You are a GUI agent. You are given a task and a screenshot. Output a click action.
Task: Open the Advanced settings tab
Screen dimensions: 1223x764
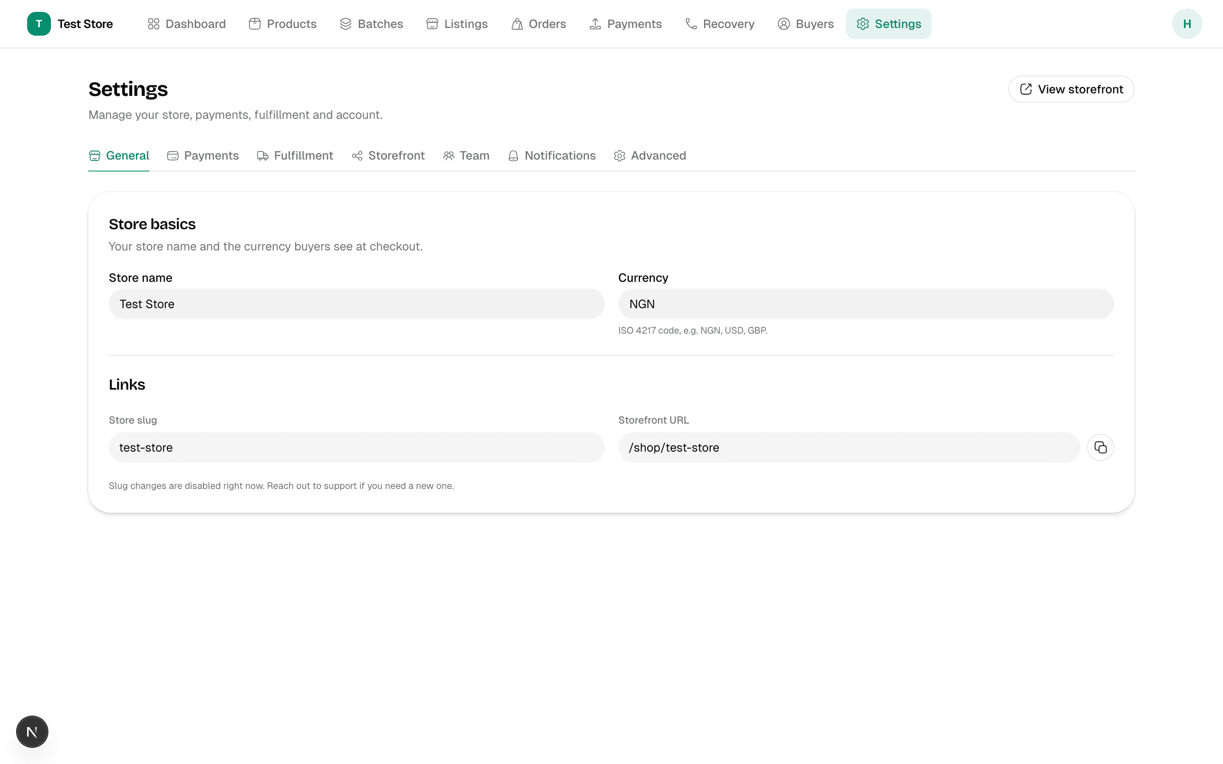(650, 156)
